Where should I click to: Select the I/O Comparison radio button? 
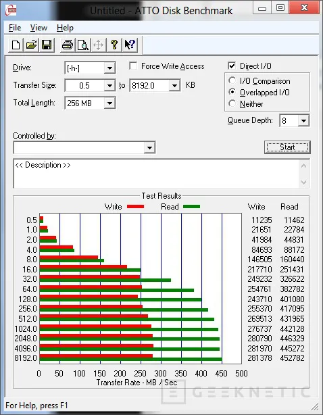click(x=232, y=80)
